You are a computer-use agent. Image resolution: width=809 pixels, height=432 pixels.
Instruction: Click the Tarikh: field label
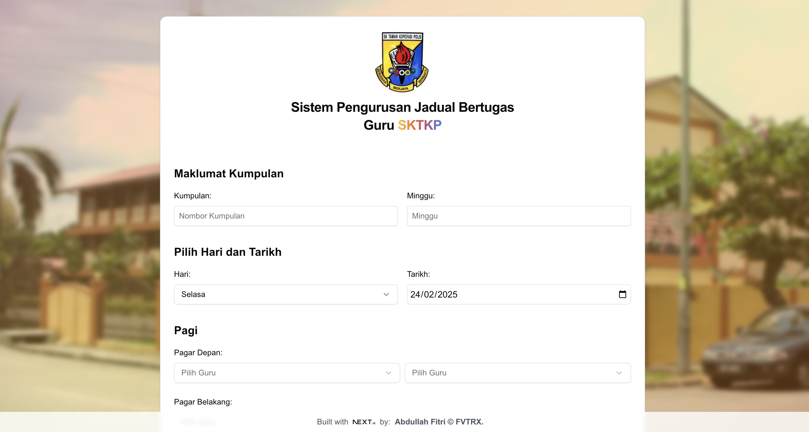pos(418,274)
